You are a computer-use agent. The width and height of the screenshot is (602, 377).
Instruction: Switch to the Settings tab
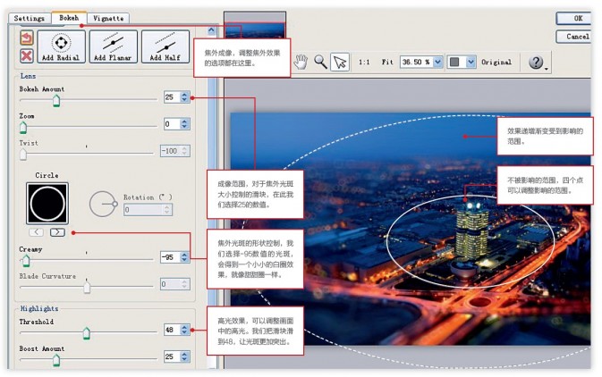(29, 18)
